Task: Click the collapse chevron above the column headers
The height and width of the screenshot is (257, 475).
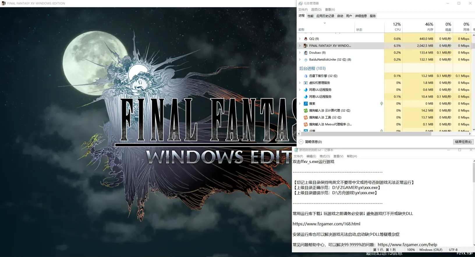Action: pos(325,23)
